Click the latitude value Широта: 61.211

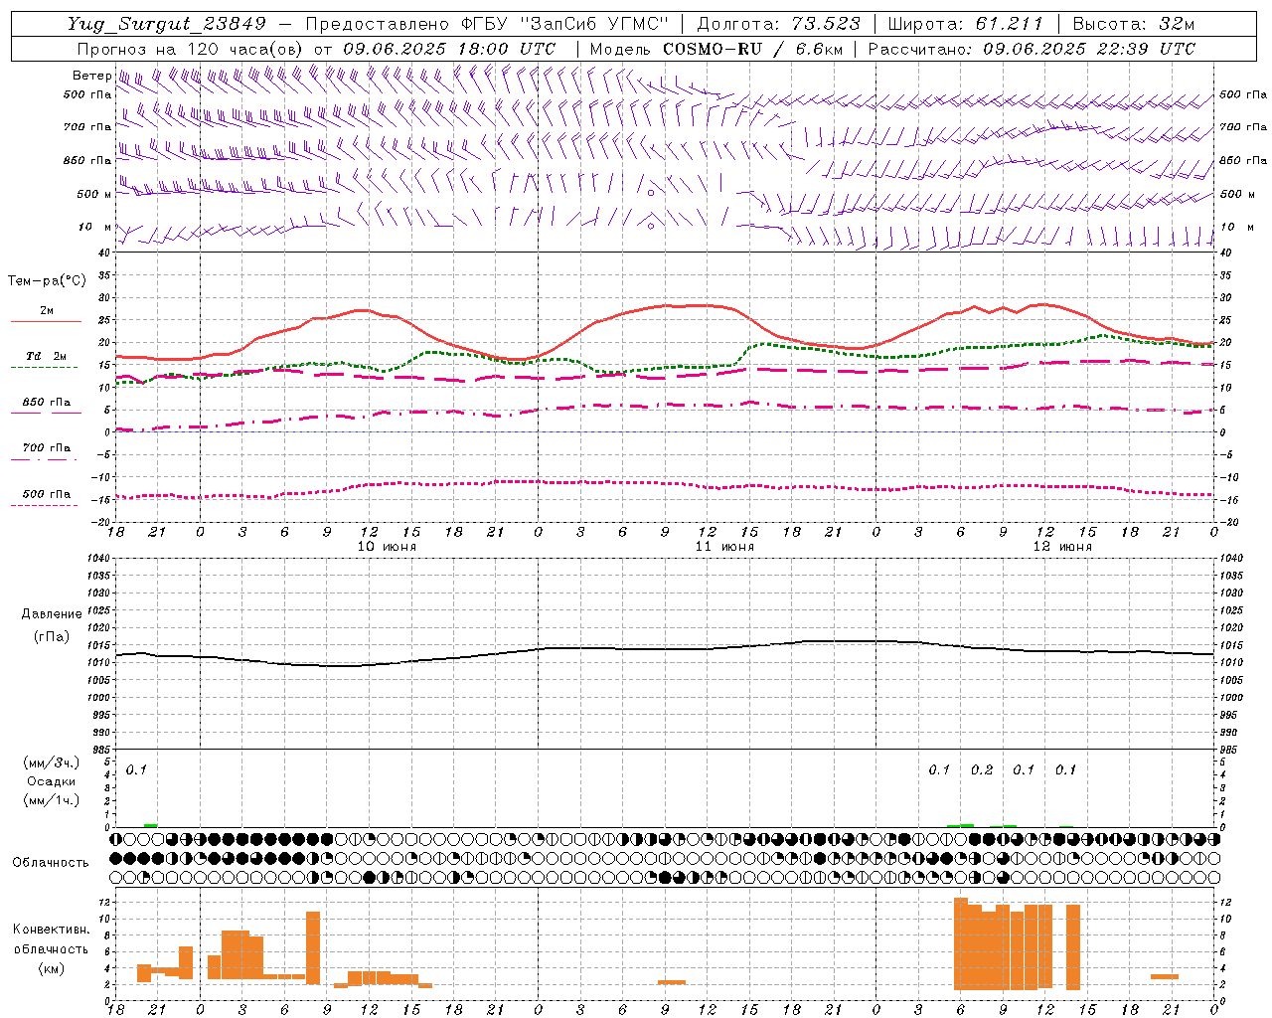point(965,24)
